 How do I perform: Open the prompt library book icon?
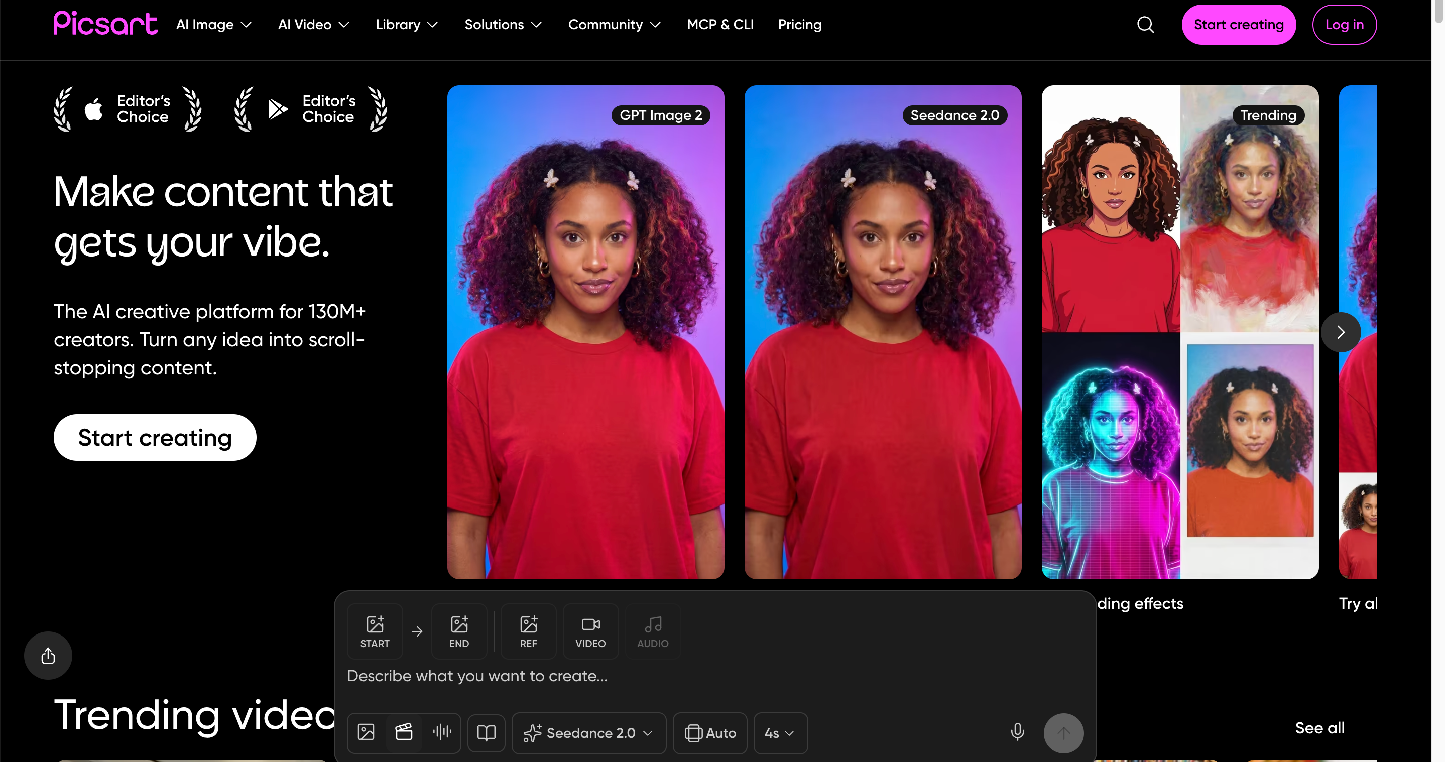click(x=487, y=733)
